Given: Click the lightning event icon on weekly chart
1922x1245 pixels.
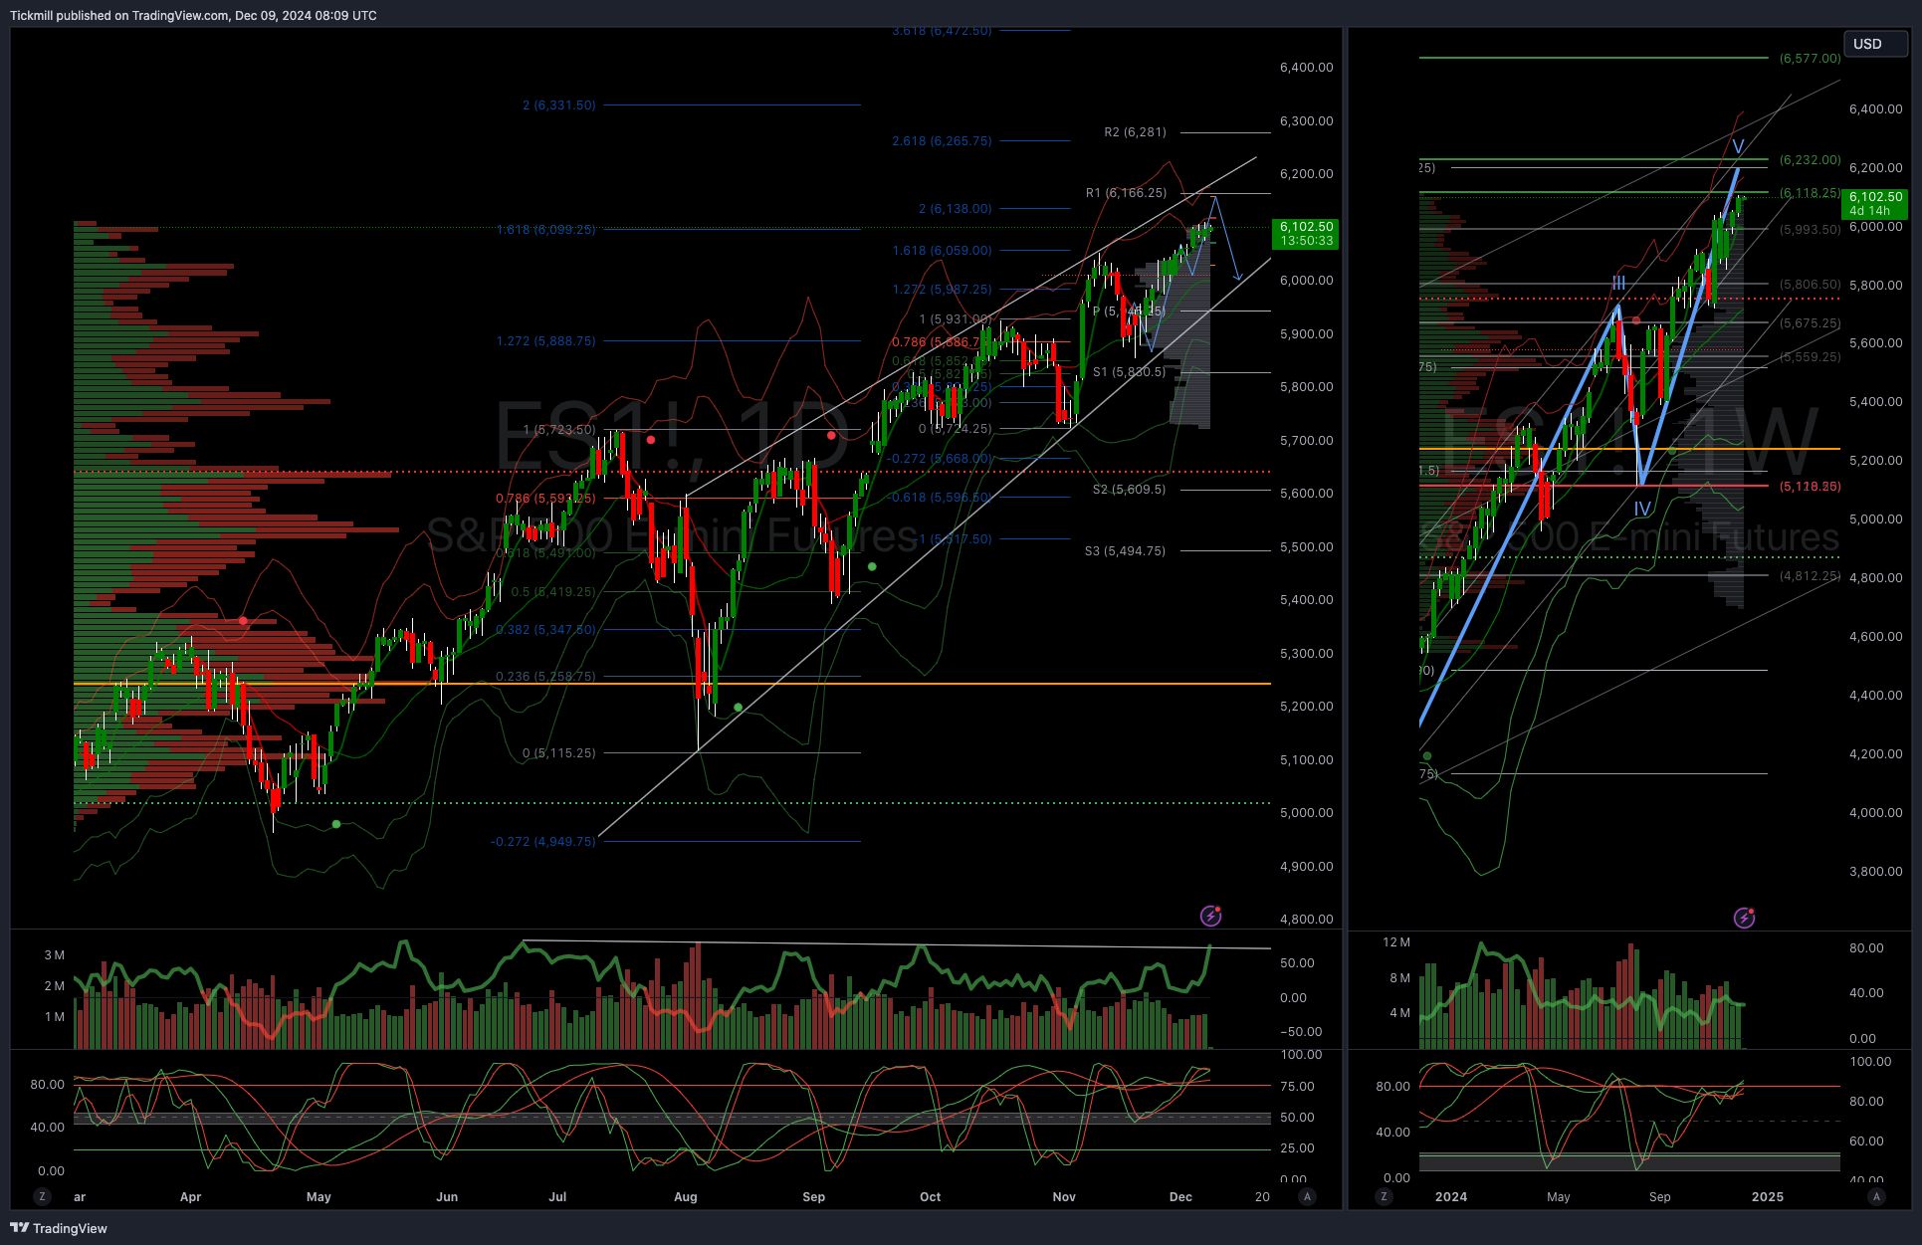Looking at the screenshot, I should (1745, 918).
